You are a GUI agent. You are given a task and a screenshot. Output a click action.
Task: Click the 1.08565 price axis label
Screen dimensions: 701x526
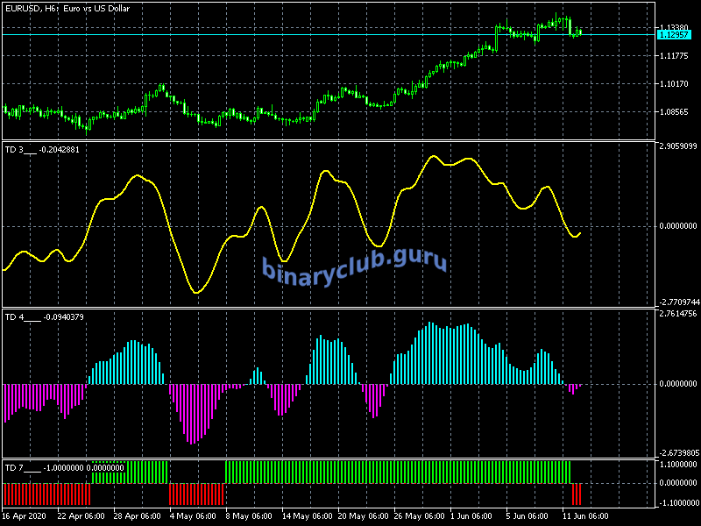[673, 112]
